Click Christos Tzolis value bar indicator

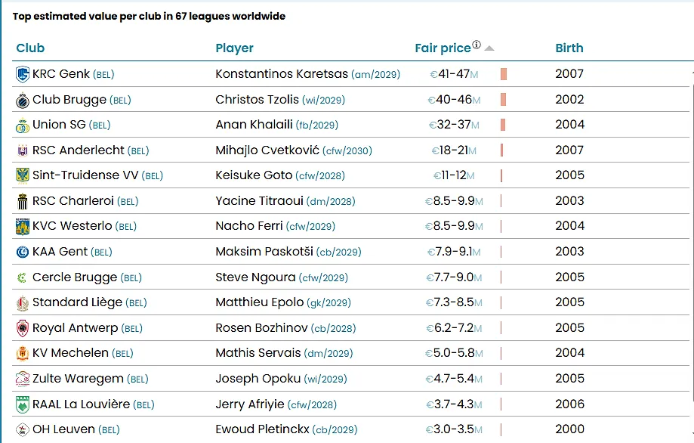pyautogui.click(x=503, y=100)
